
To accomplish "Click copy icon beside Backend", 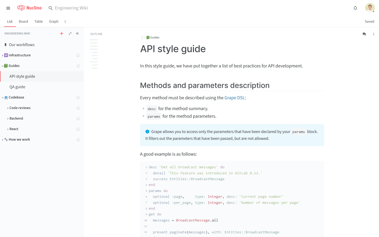I will (78, 118).
